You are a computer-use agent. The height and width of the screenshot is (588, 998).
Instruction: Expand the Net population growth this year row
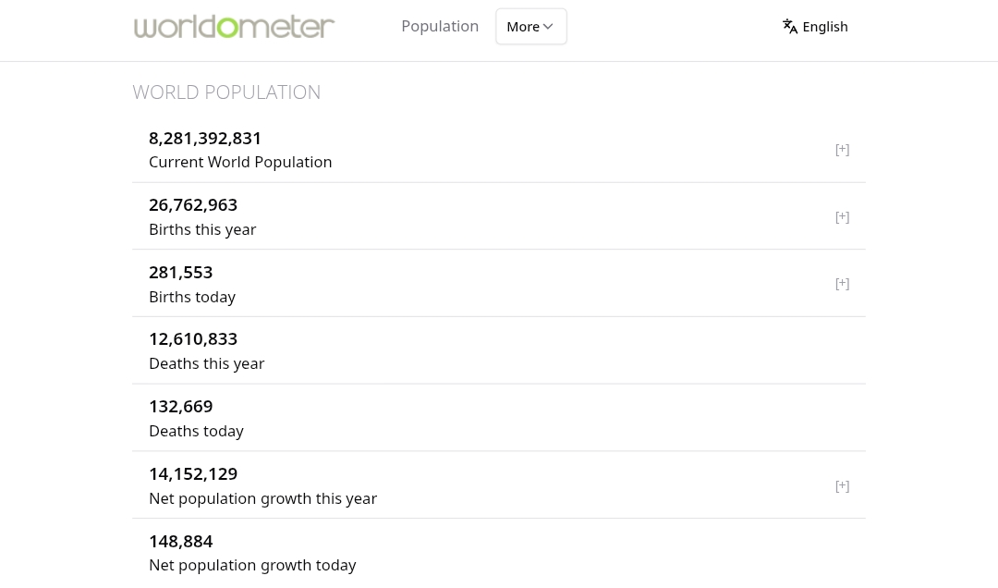[842, 485]
